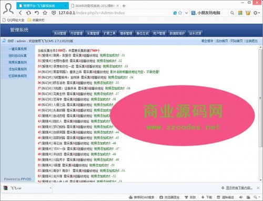Click the 飞飞.rar downloaded file
263x201 pixels.
coord(27,188)
